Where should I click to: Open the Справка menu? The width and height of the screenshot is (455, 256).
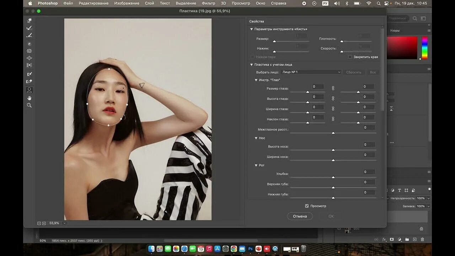278,3
